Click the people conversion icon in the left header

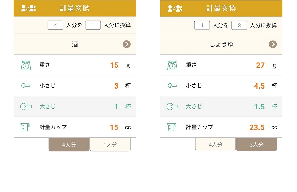click(x=28, y=8)
